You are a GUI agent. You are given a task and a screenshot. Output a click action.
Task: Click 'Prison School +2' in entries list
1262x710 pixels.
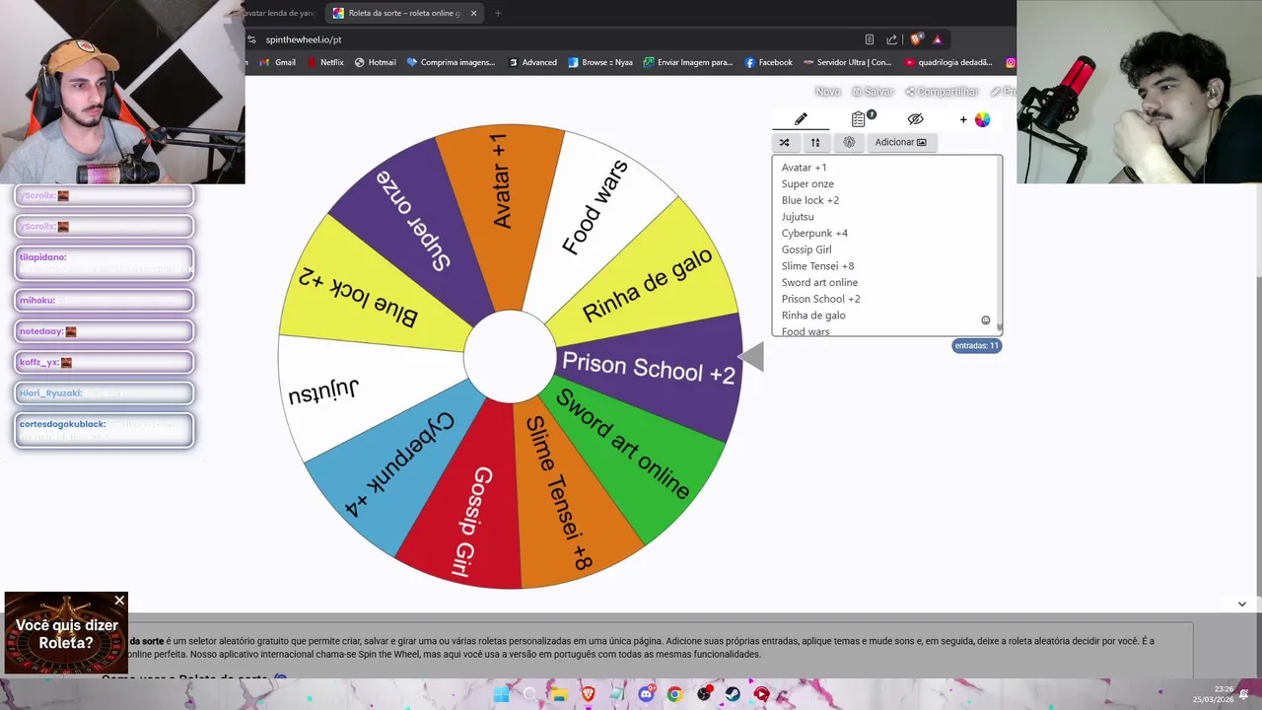[820, 299]
